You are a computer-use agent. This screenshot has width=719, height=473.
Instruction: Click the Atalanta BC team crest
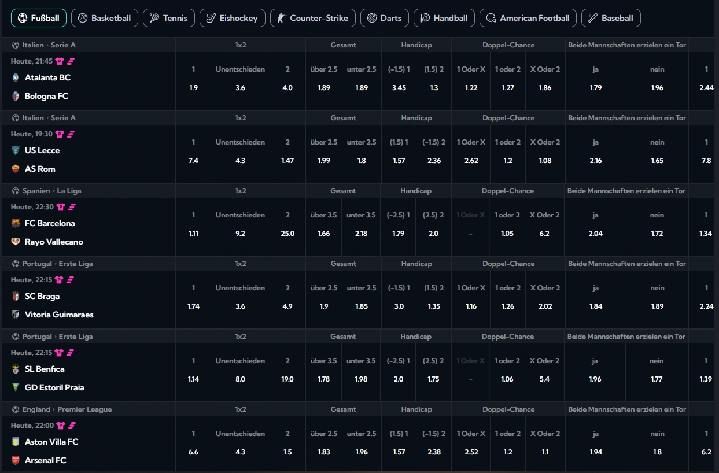[16, 77]
